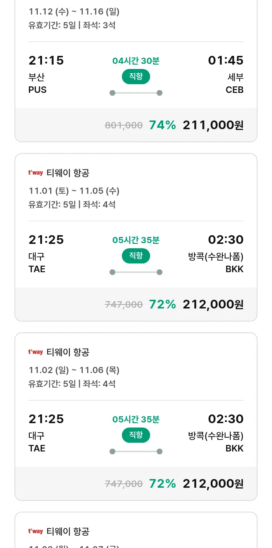This screenshot has width=272, height=548.
Task: Tap the 티웨이 항공 name on the bottom card
Action: click(68, 532)
